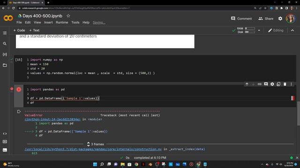
Task: Click the numpy code cell [15]
Action: pyautogui.click(x=155, y=69)
